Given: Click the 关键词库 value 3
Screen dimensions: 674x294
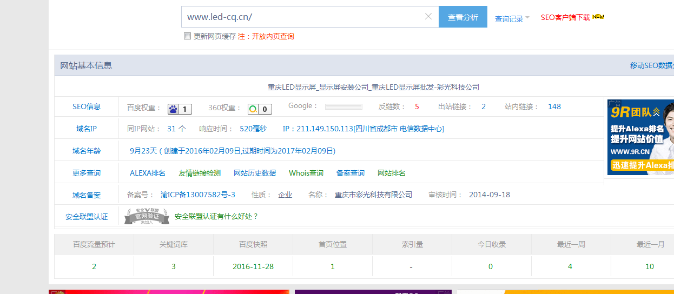Looking at the screenshot, I should click(174, 266).
